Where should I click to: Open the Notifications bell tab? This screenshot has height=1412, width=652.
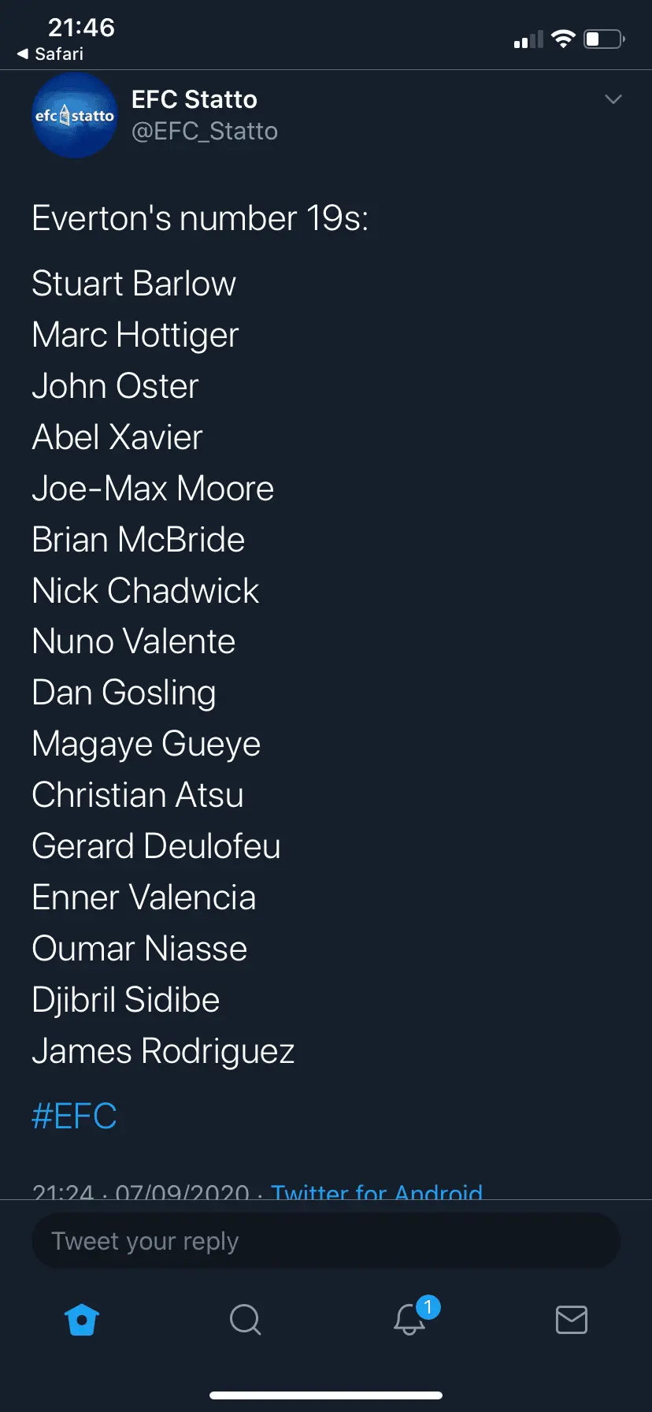(x=409, y=1320)
